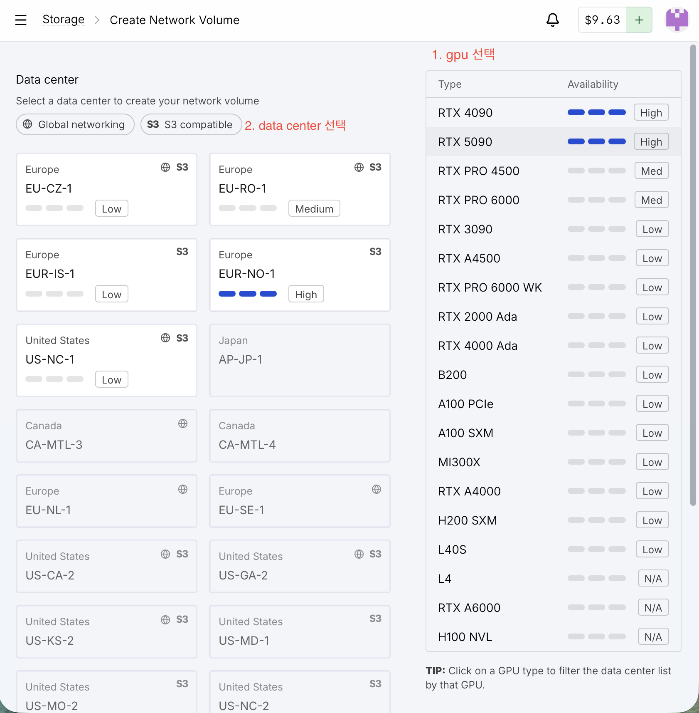Filter by RTX A4500 GPU type
Viewport: 699px width, 713px height.
(554, 258)
